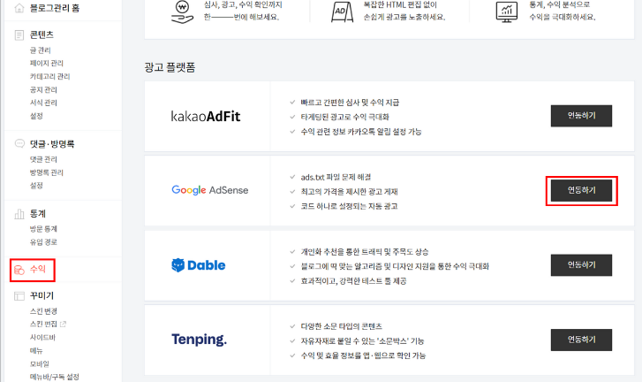Go to 모바일 settings
642x382 pixels.
(x=40, y=363)
